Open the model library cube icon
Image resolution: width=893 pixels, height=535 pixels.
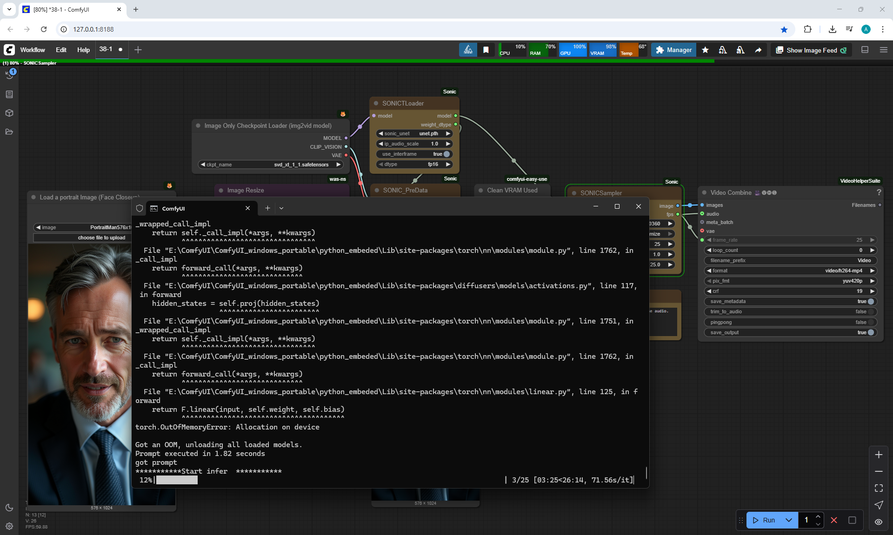(9, 113)
